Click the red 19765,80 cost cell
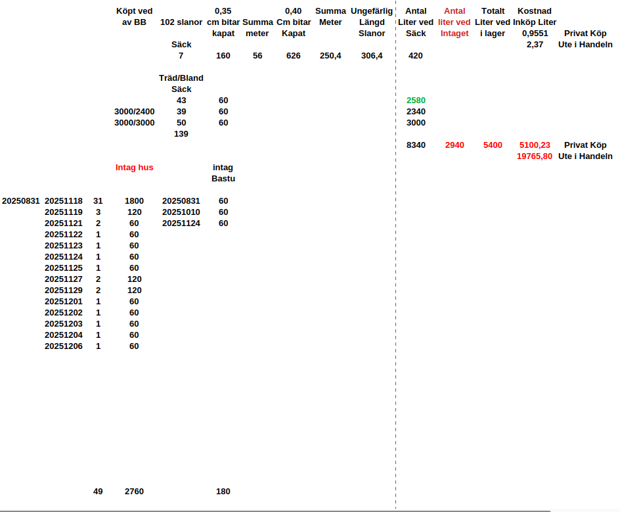The height and width of the screenshot is (512, 620). tap(534, 156)
